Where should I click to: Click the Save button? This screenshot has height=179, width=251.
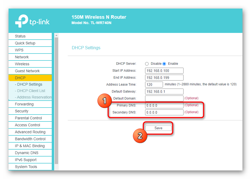pyautogui.click(x=158, y=128)
